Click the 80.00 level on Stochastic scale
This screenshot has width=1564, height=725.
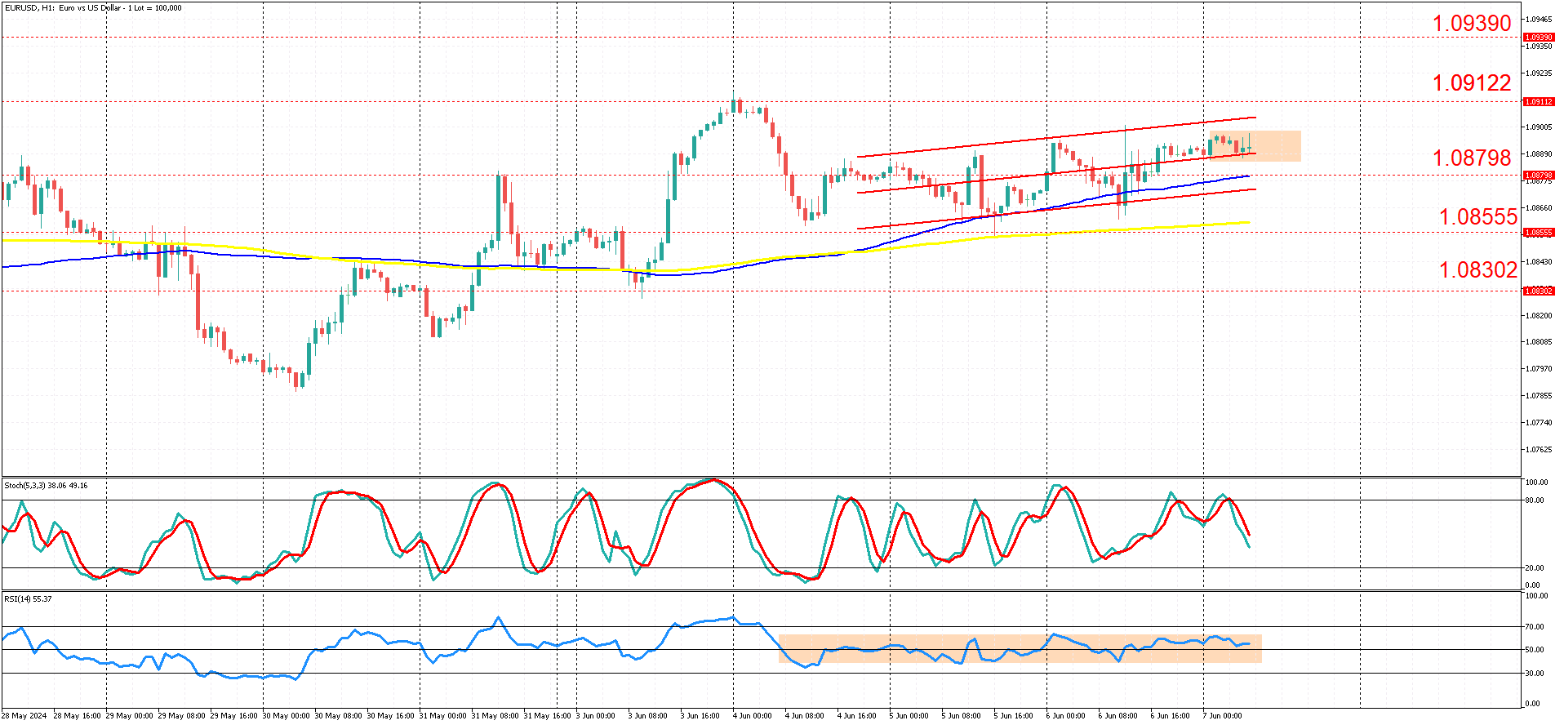[1534, 500]
